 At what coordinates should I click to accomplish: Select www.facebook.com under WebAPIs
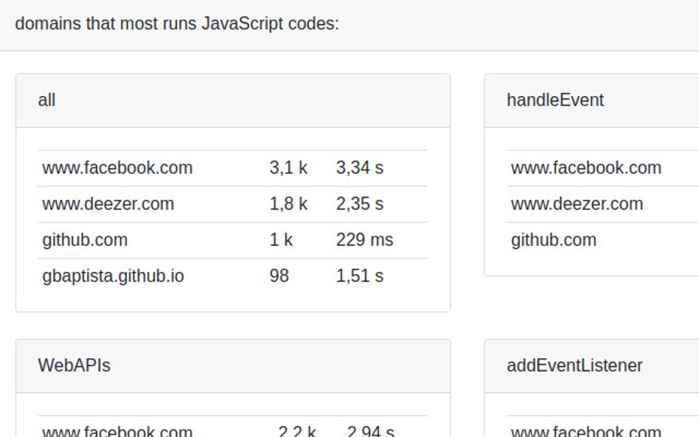tap(118, 430)
